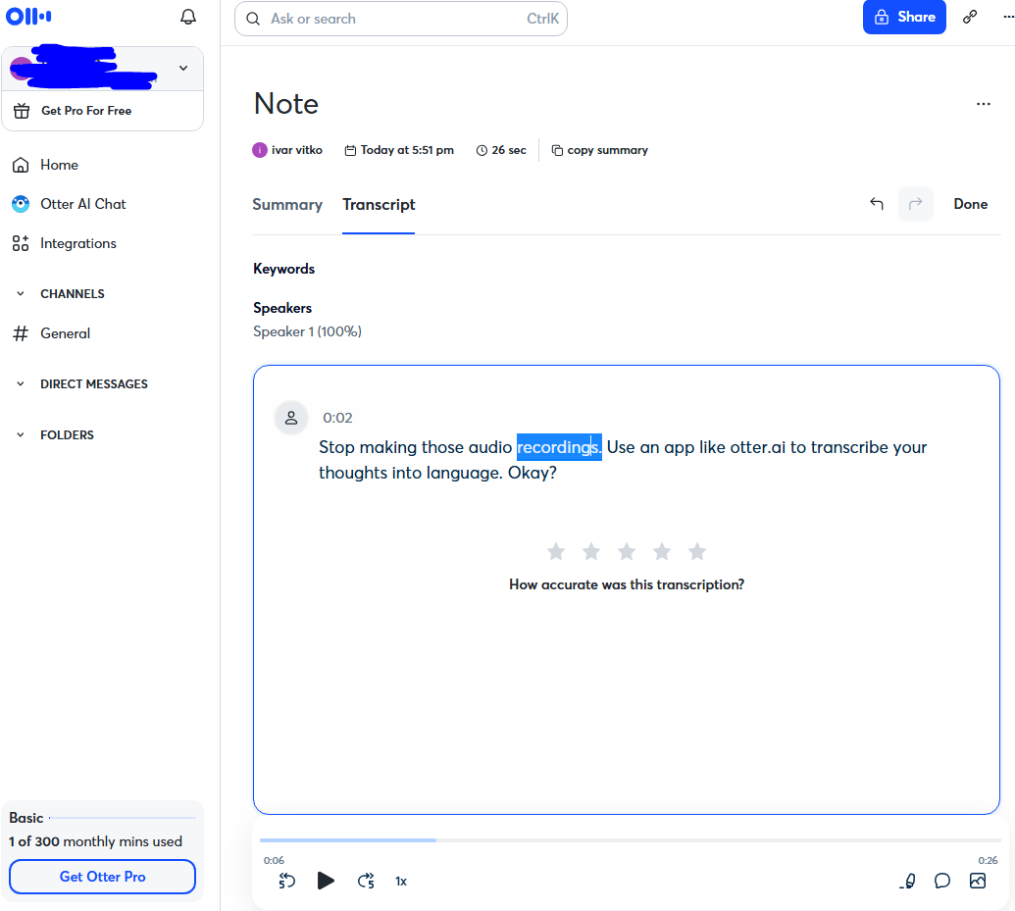Select the Transcript tab
This screenshot has height=911, width=1015.
click(379, 205)
